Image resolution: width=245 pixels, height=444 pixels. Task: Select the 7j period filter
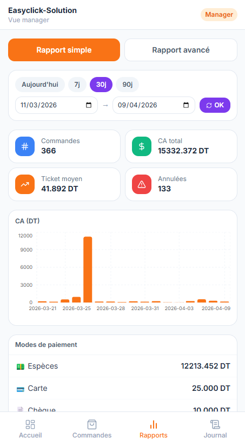[77, 85]
